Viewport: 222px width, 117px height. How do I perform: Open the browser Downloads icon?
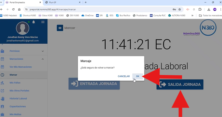point(209,9)
